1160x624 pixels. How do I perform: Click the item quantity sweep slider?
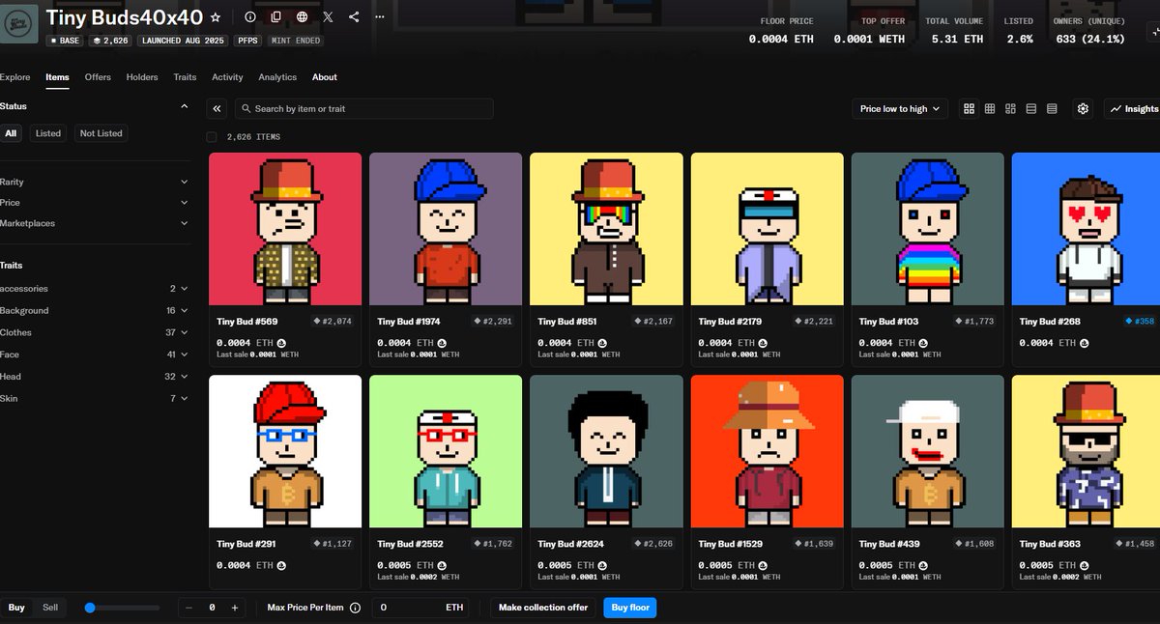pyautogui.click(x=122, y=608)
